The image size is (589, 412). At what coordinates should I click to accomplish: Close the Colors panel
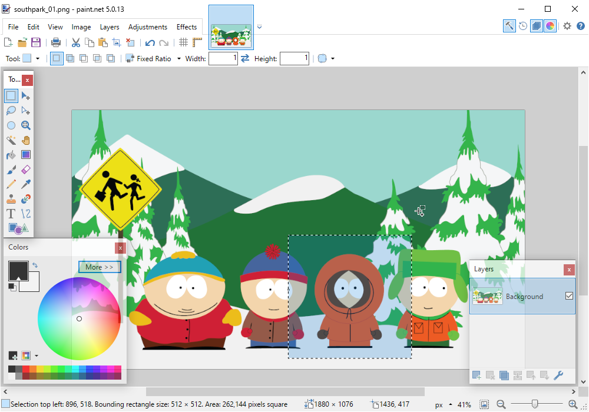(120, 248)
